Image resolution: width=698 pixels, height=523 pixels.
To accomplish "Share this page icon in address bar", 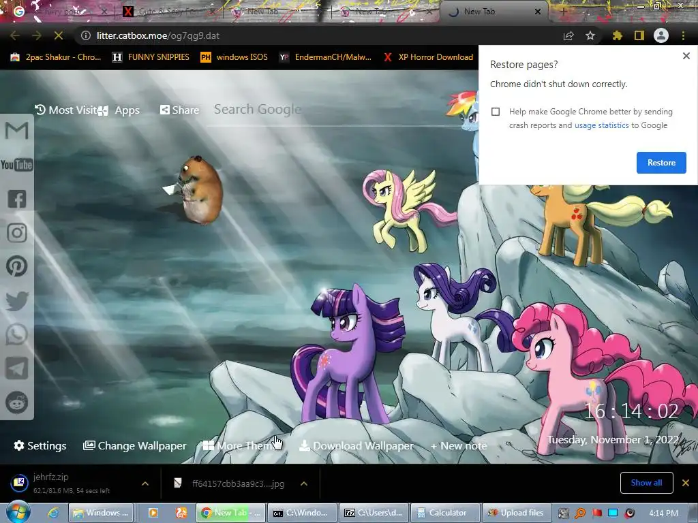I will tap(568, 35).
